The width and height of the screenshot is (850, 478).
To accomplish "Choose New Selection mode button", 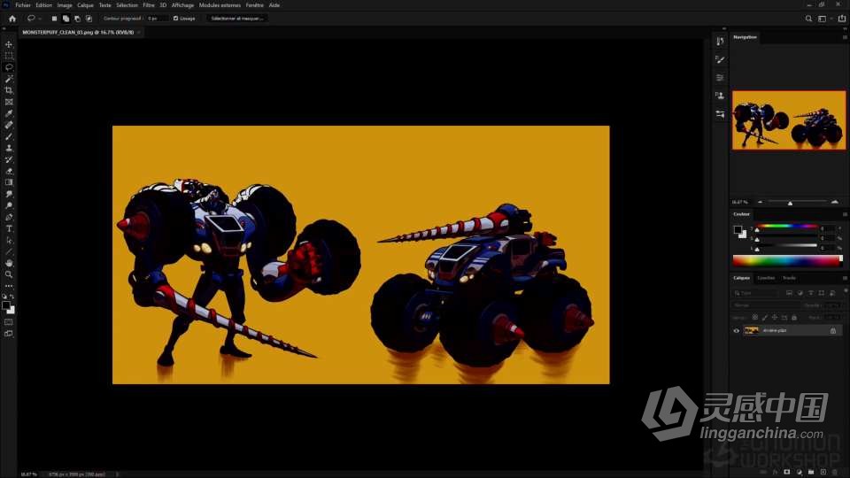I will point(54,19).
